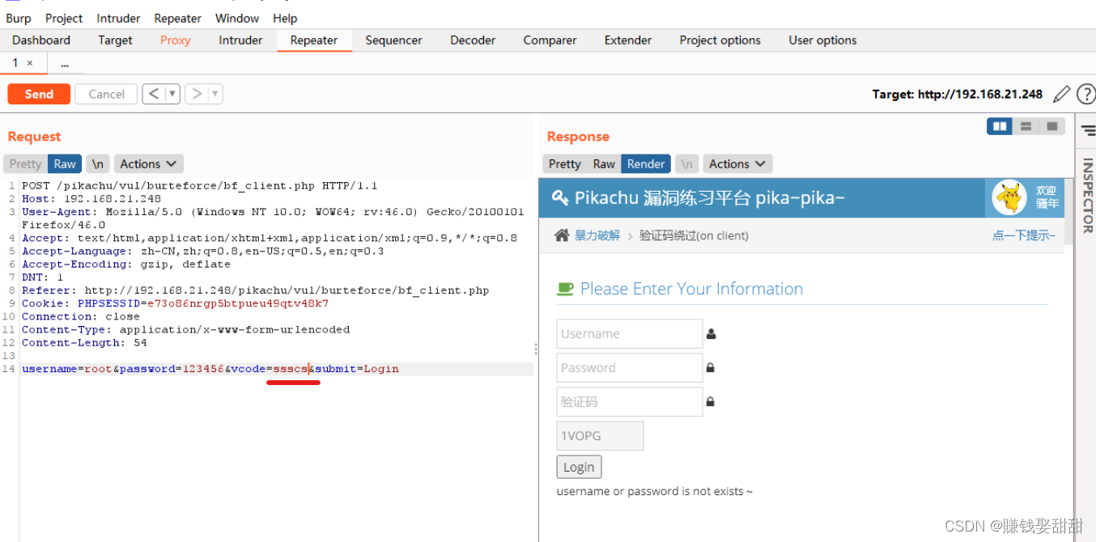Screen dimensions: 1096x542
Task: Open the help question mark icon
Action: pos(1085,95)
